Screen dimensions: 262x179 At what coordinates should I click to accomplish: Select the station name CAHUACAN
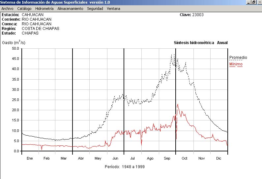(33, 15)
